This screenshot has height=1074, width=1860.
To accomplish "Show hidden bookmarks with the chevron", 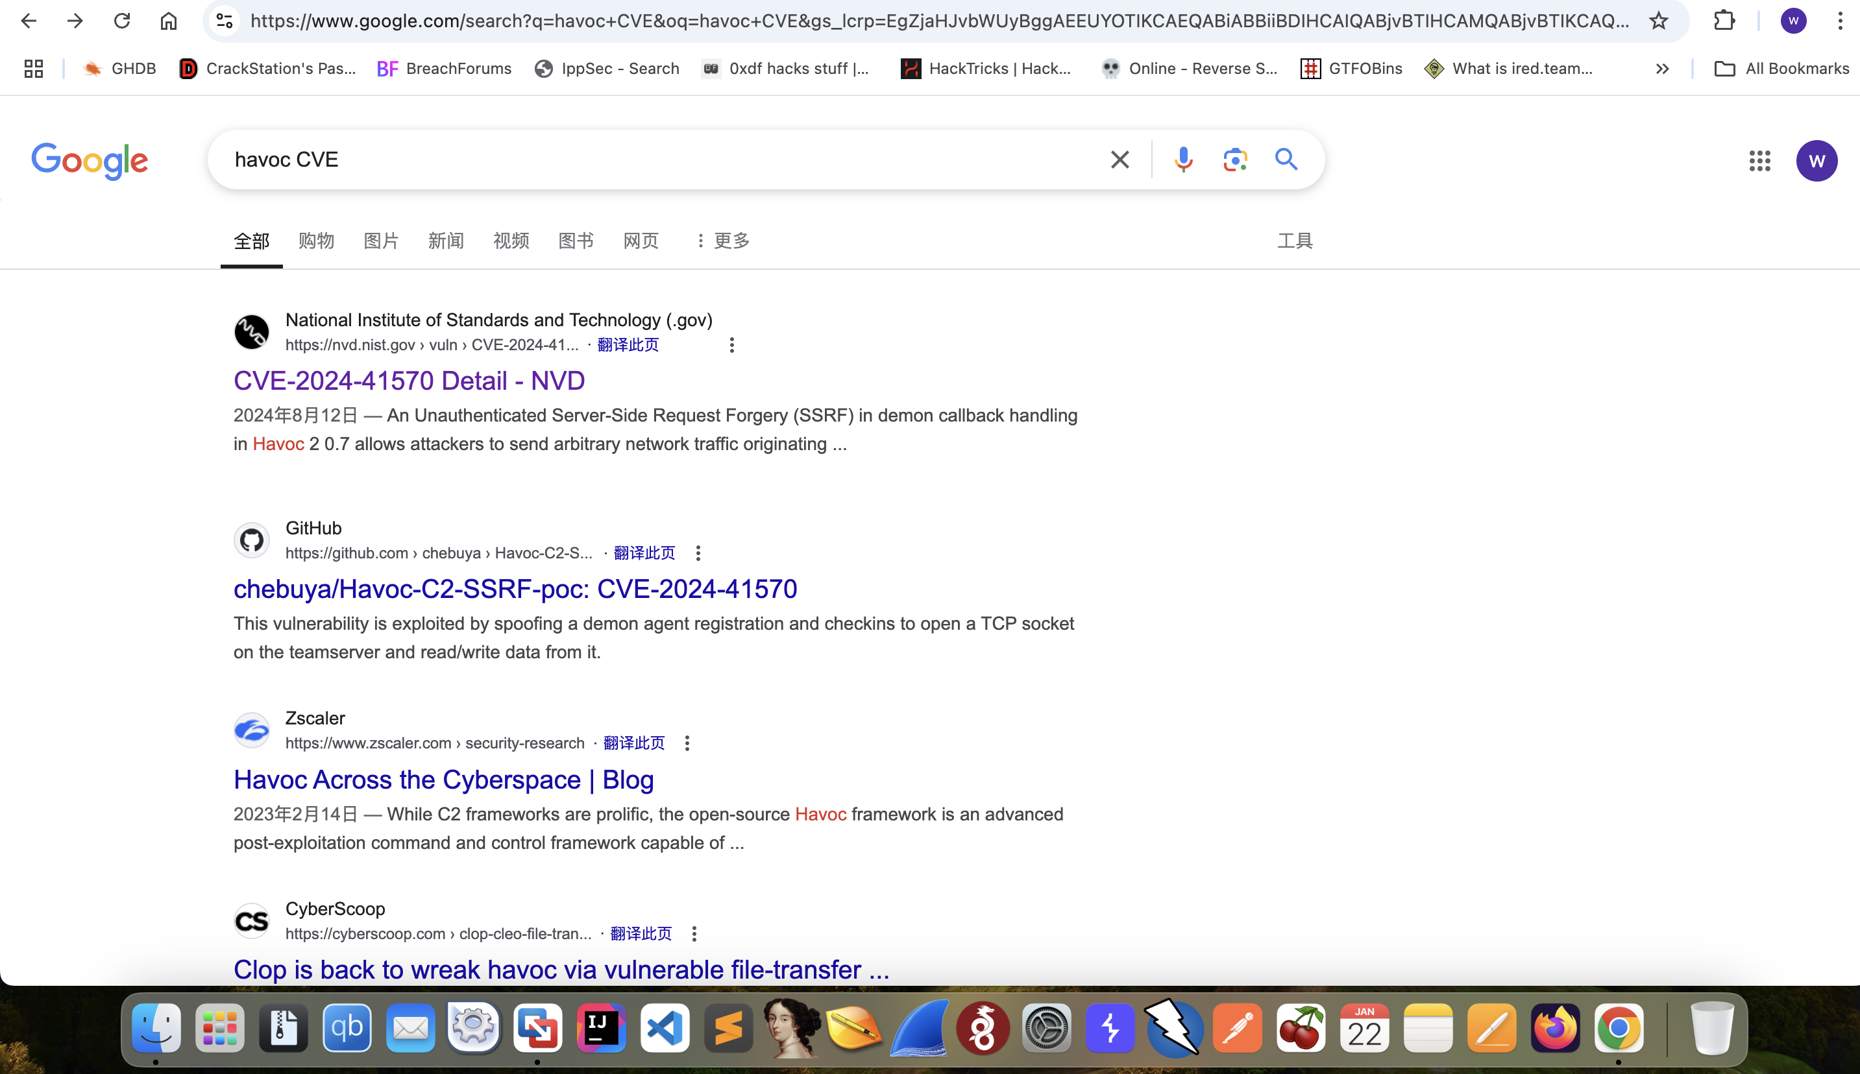I will [x=1662, y=69].
